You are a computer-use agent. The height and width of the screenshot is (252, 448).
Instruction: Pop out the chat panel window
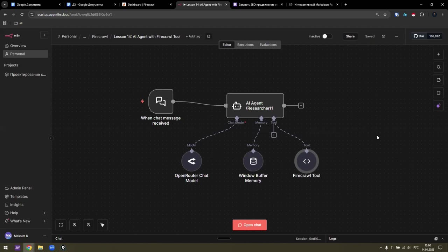436,239
